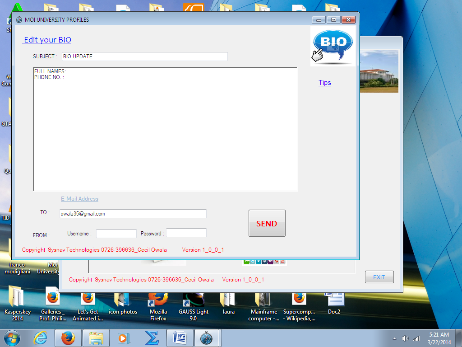Select the Galleries_Prof. Phili... desktop file
462x347 pixels.
(x=53, y=304)
